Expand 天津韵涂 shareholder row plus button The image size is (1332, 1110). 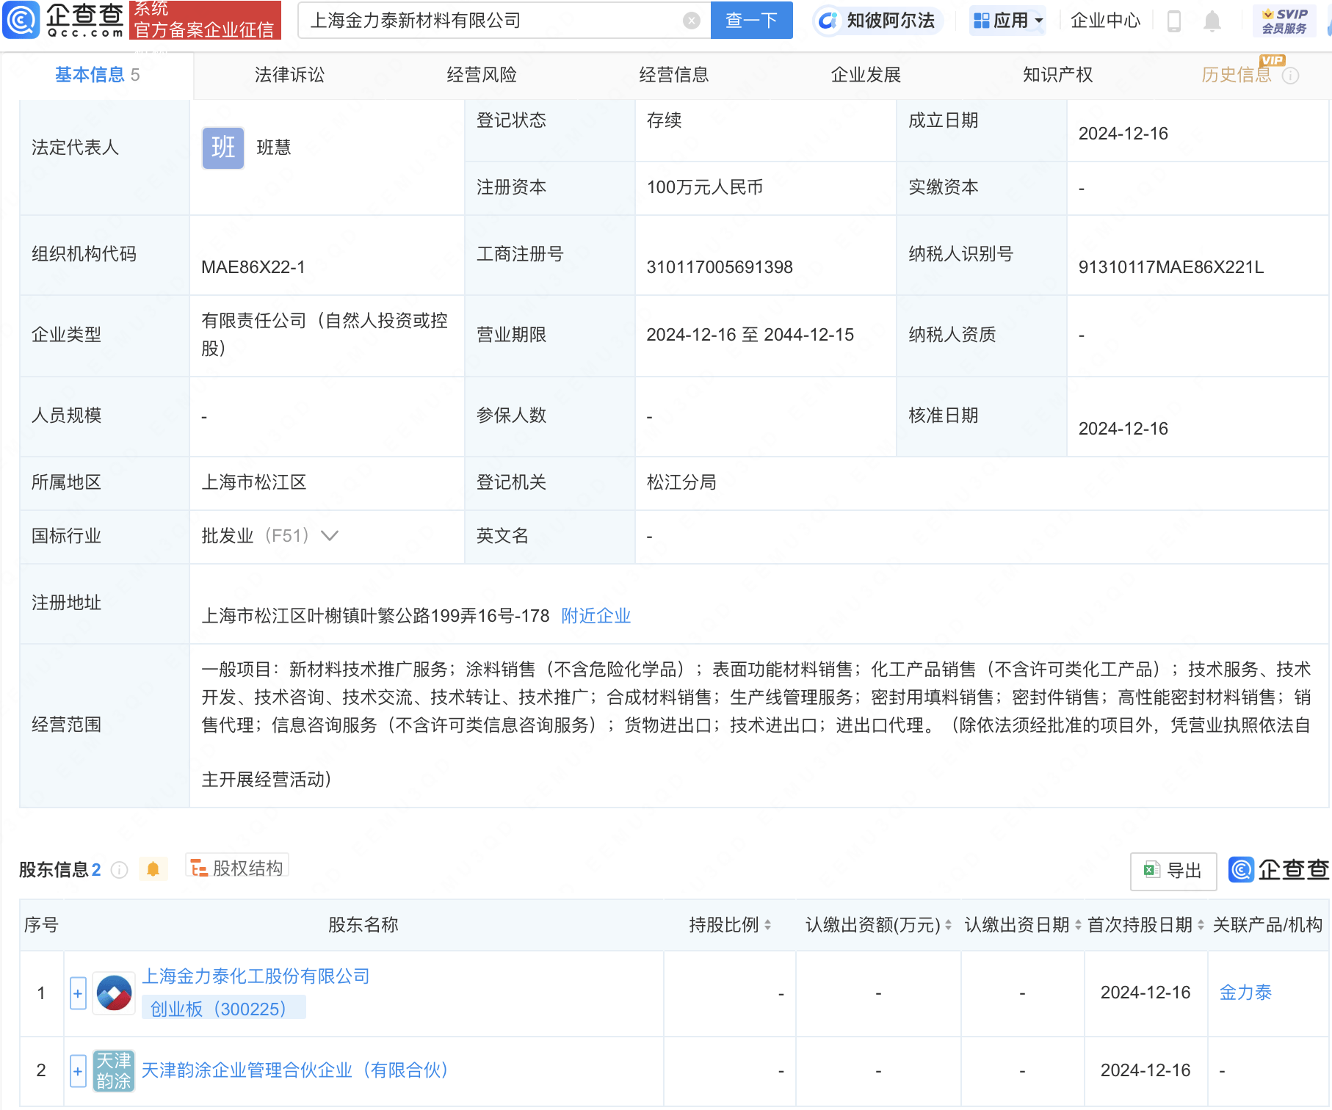coord(78,1070)
